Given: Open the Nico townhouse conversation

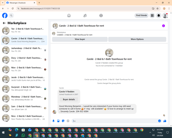Looking at the screenshot, I should pos(24,118).
